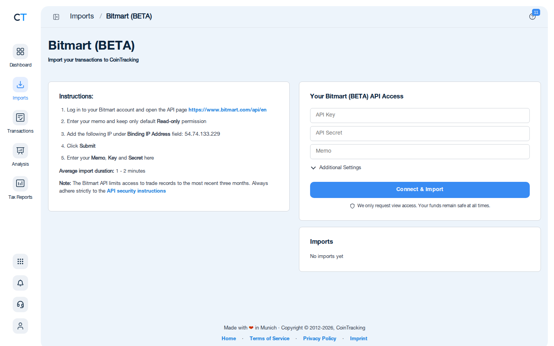Image resolution: width=554 pixels, height=346 pixels.
Task: Click the IP address 54.74.133.229 text
Action: click(x=202, y=134)
